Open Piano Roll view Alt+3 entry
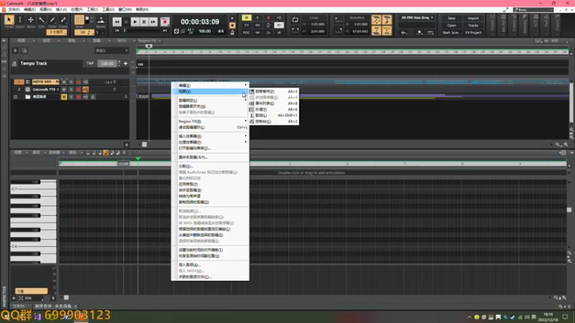 [273, 92]
